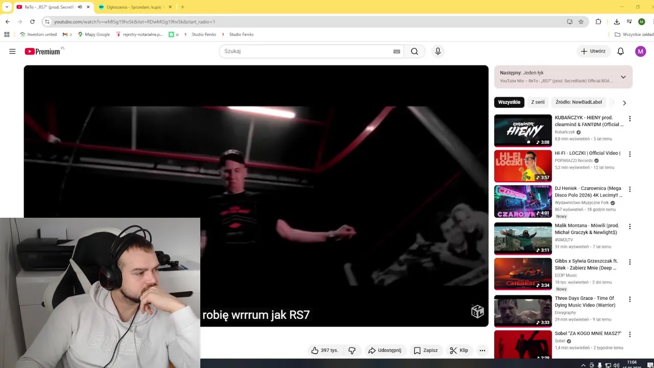Open options menu for Sobel video
654x368 pixels.
coord(629,334)
